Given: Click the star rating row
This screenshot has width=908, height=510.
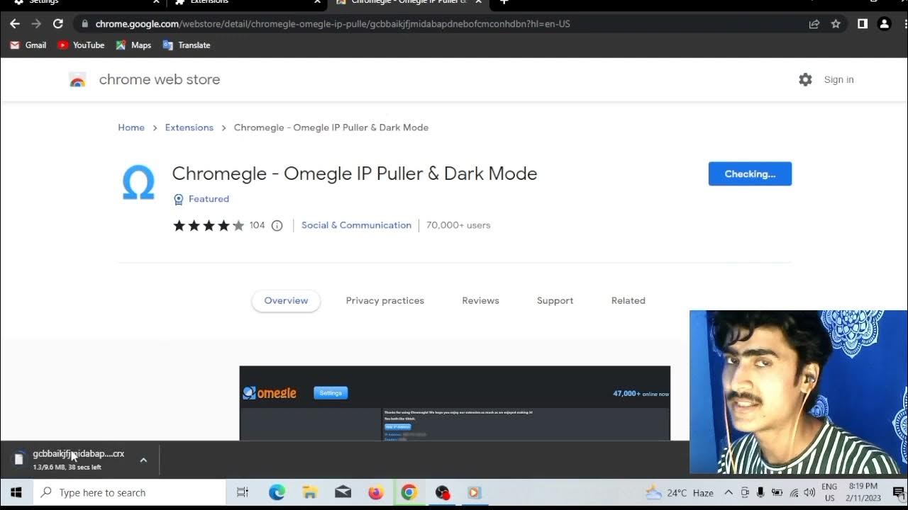Looking at the screenshot, I should 209,225.
